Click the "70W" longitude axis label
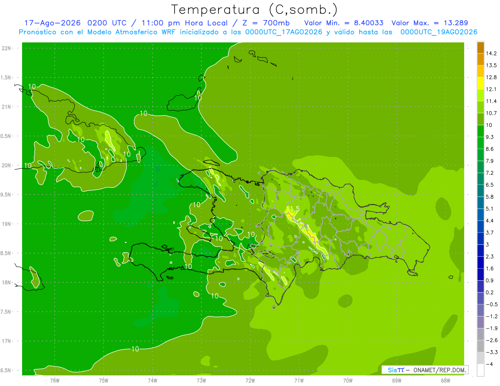Screen dimensions: 500x386 pyautogui.click(x=348, y=380)
